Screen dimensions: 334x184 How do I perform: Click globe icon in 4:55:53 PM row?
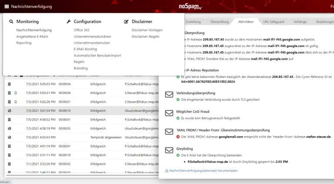point(10,137)
